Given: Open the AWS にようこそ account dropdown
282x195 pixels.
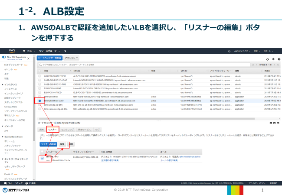Looking at the screenshot, I should click(242, 51).
